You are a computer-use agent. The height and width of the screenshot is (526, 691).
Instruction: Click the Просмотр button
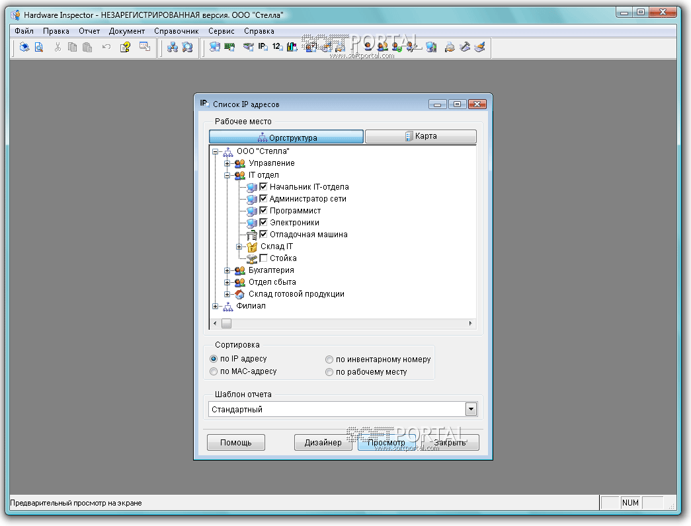[386, 442]
